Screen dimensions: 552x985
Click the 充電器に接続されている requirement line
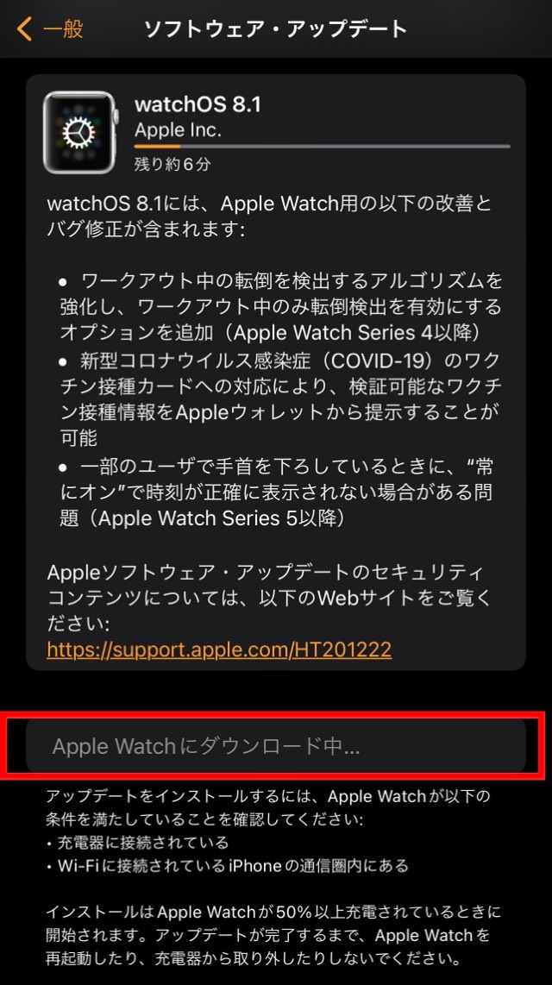[x=137, y=843]
